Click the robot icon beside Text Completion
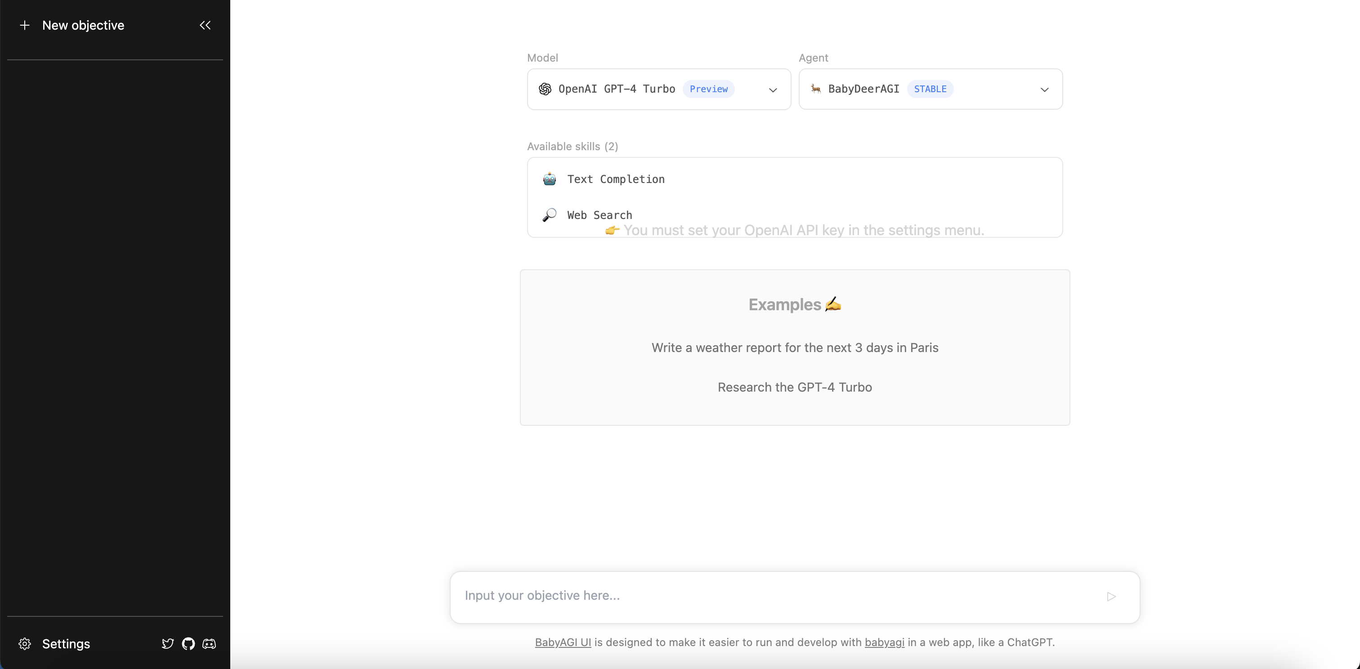The width and height of the screenshot is (1360, 669). 549,179
